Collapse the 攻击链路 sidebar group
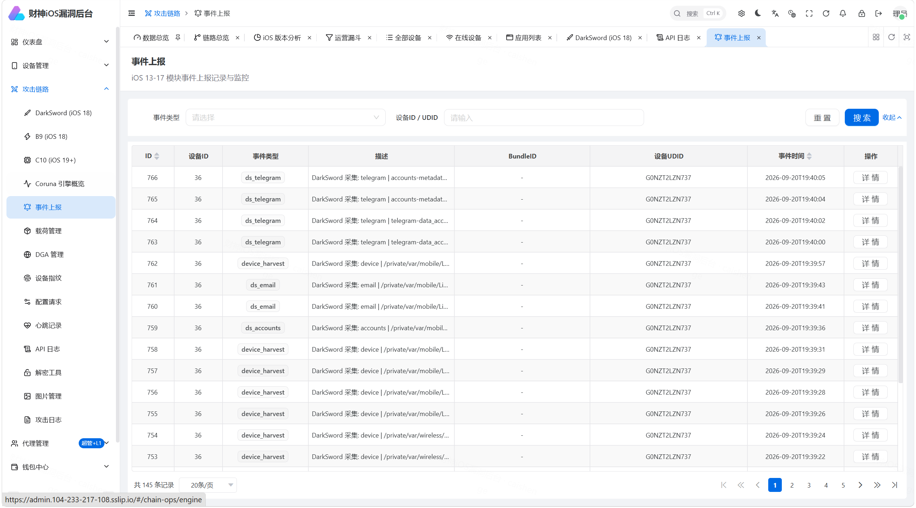The height and width of the screenshot is (508, 916). (x=60, y=89)
